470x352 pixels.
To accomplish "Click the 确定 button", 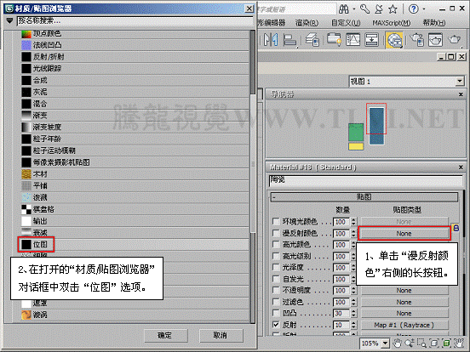I will coord(166,336).
